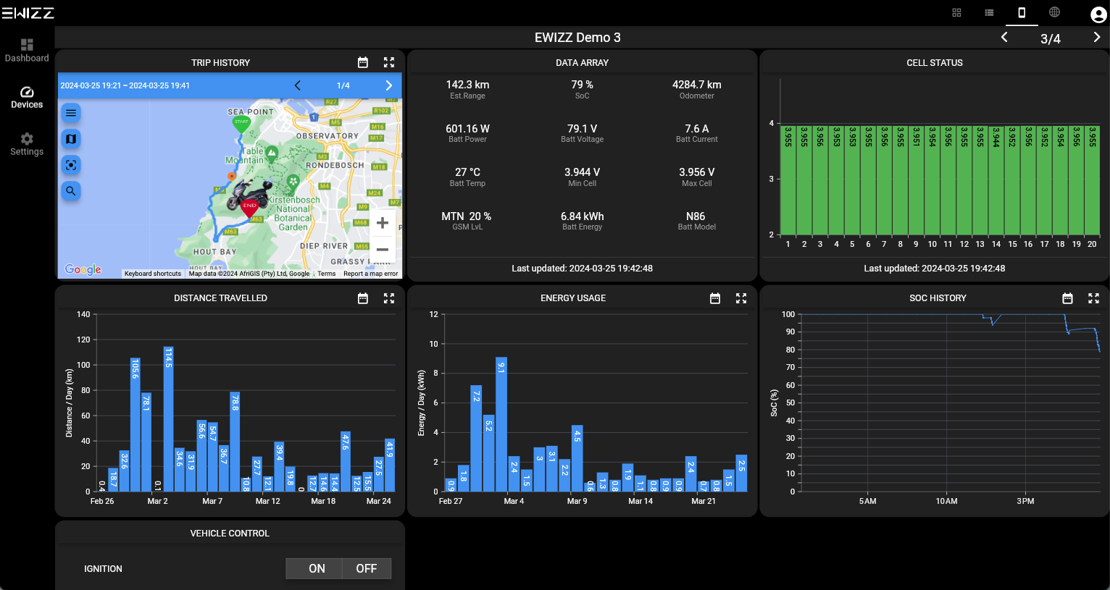Click the map zoom in button
The image size is (1110, 590).
click(x=383, y=223)
